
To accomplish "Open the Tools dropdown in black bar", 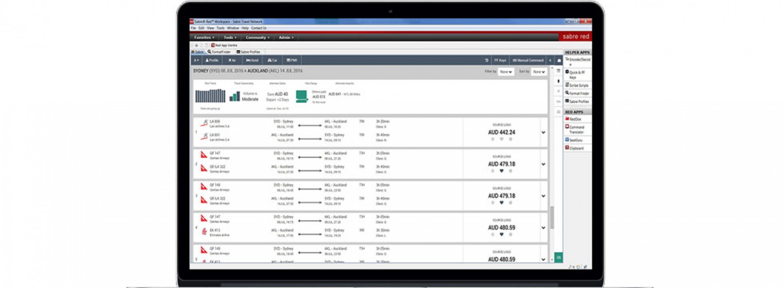I will [230, 37].
